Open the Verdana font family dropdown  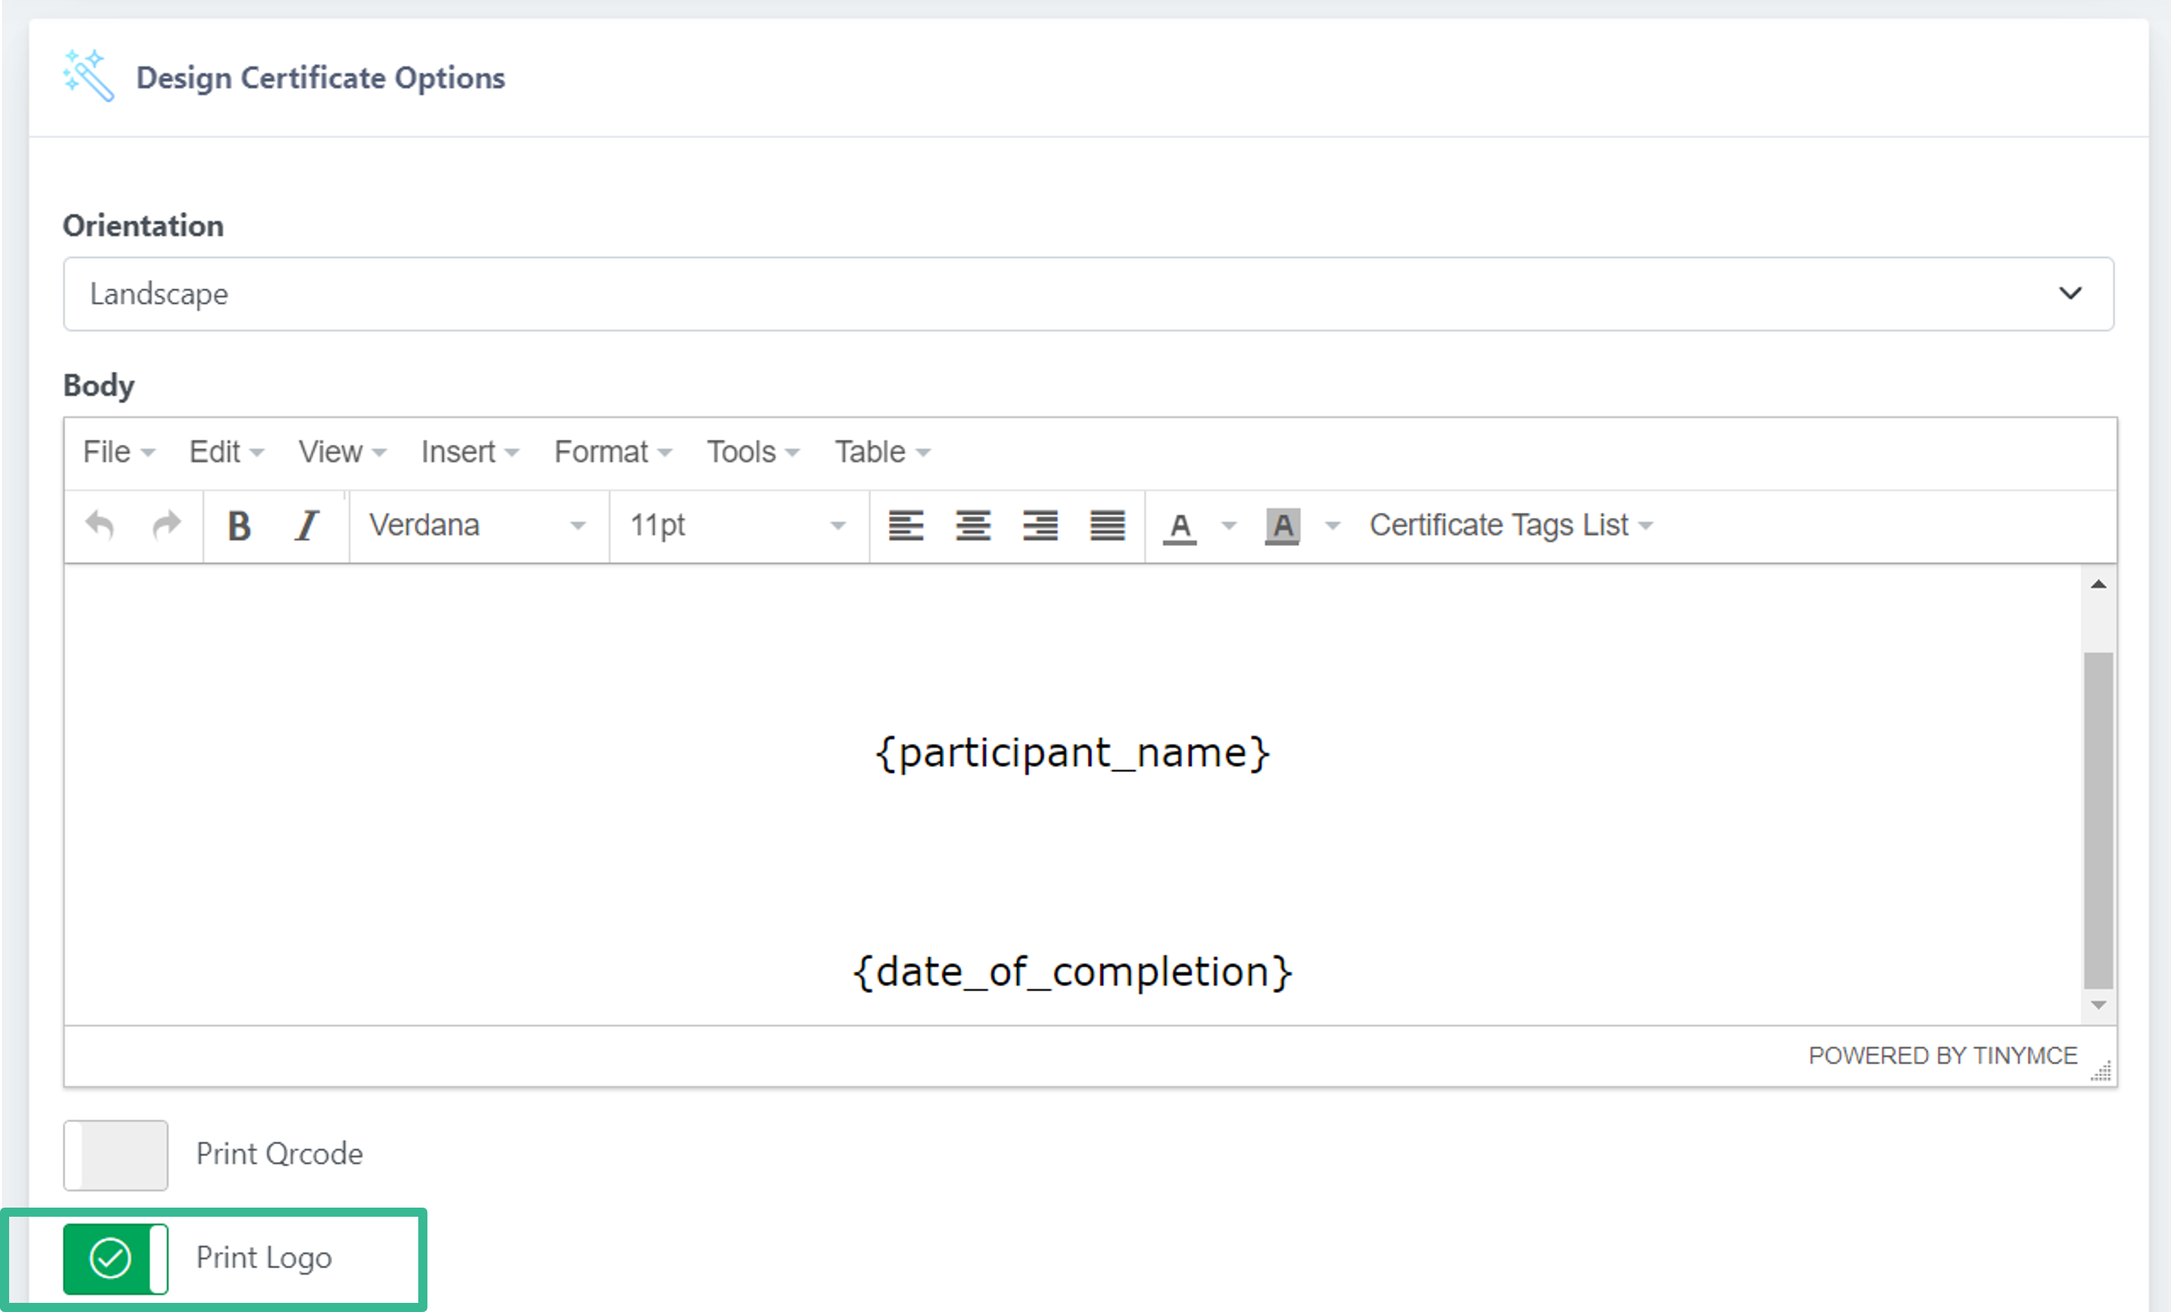(478, 525)
